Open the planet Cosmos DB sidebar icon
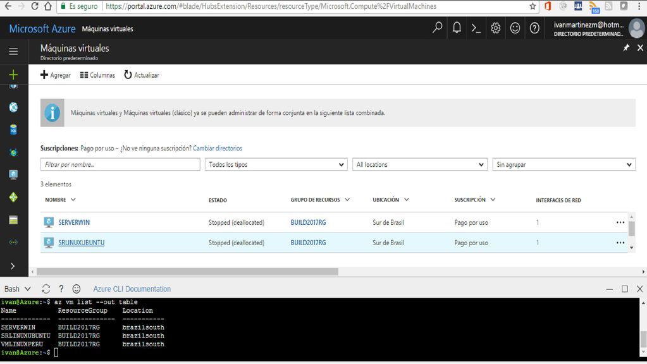Viewport: 647px width, 364px height. coord(13,152)
